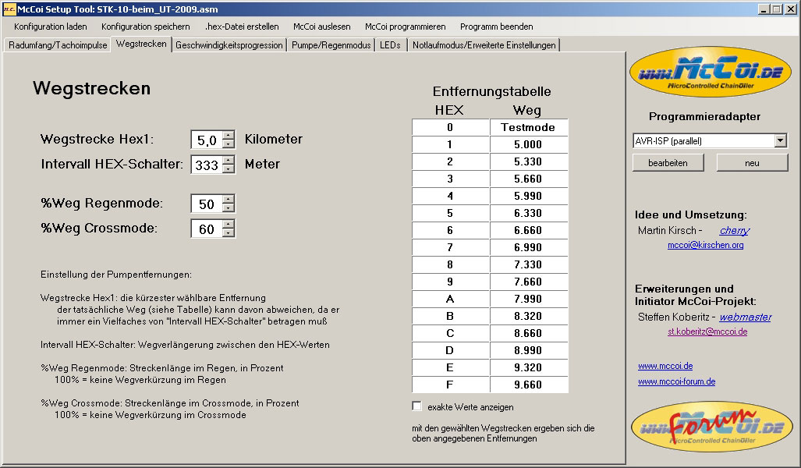Open 'Konfiguration laden' menu

(x=51, y=27)
